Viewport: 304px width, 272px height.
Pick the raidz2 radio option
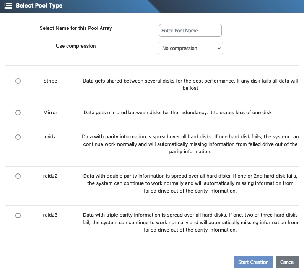click(x=18, y=176)
